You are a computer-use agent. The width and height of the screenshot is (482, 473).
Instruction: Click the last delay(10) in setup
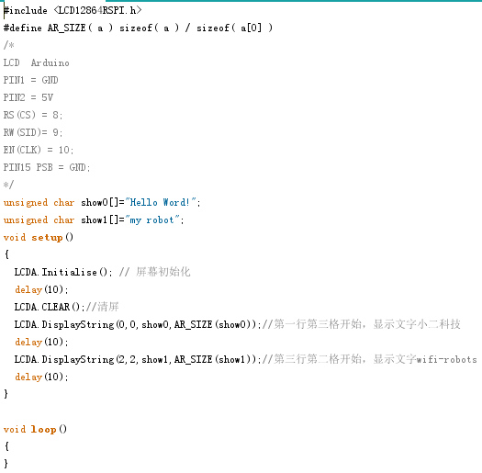[x=41, y=377]
